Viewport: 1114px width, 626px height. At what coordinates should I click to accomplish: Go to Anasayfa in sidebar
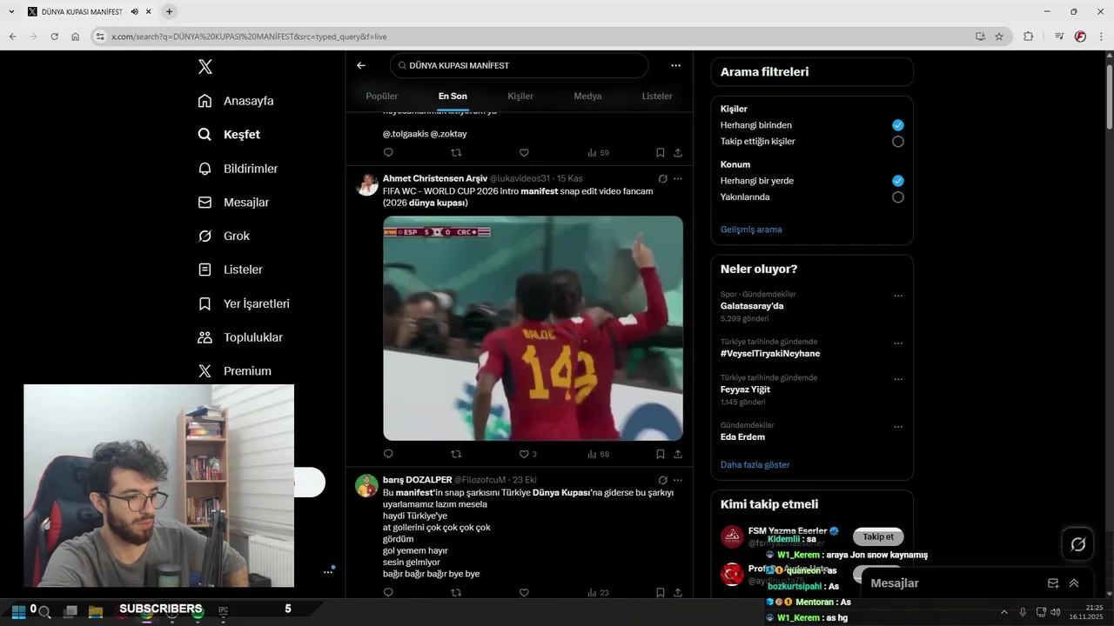[236, 101]
